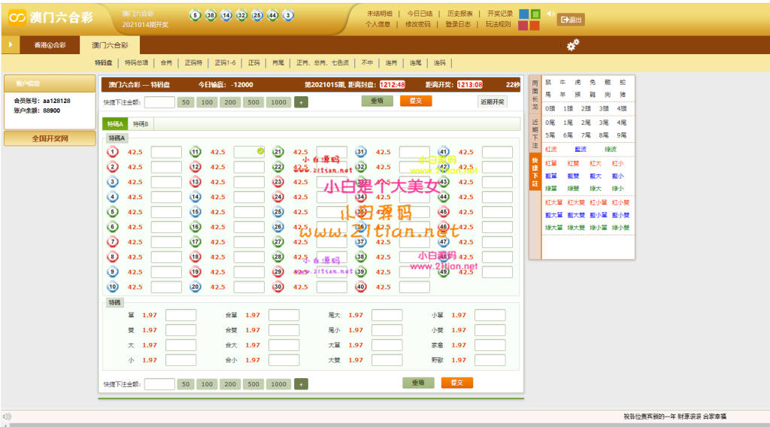Click the number 1 red ball icon

[113, 152]
